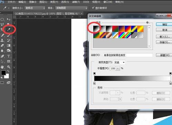Viewport: 172px width, 125px height.
Task: Change the screen mode
Action: click(9, 82)
